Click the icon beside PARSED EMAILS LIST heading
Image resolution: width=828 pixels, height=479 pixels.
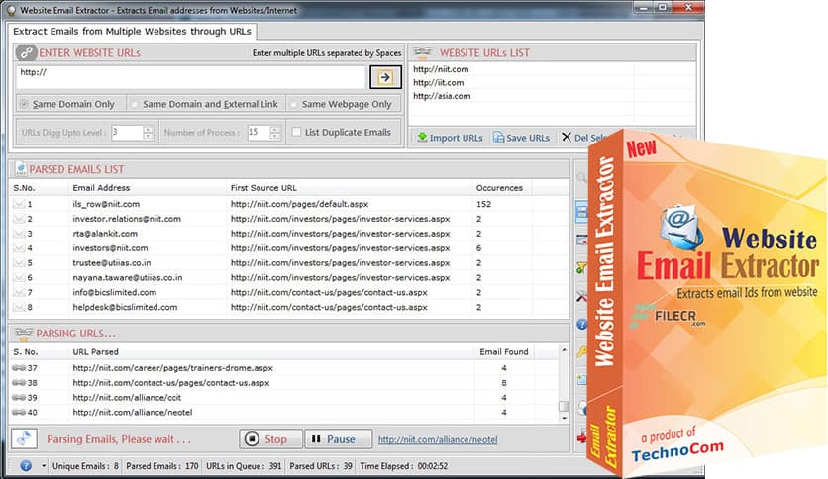click(21, 169)
